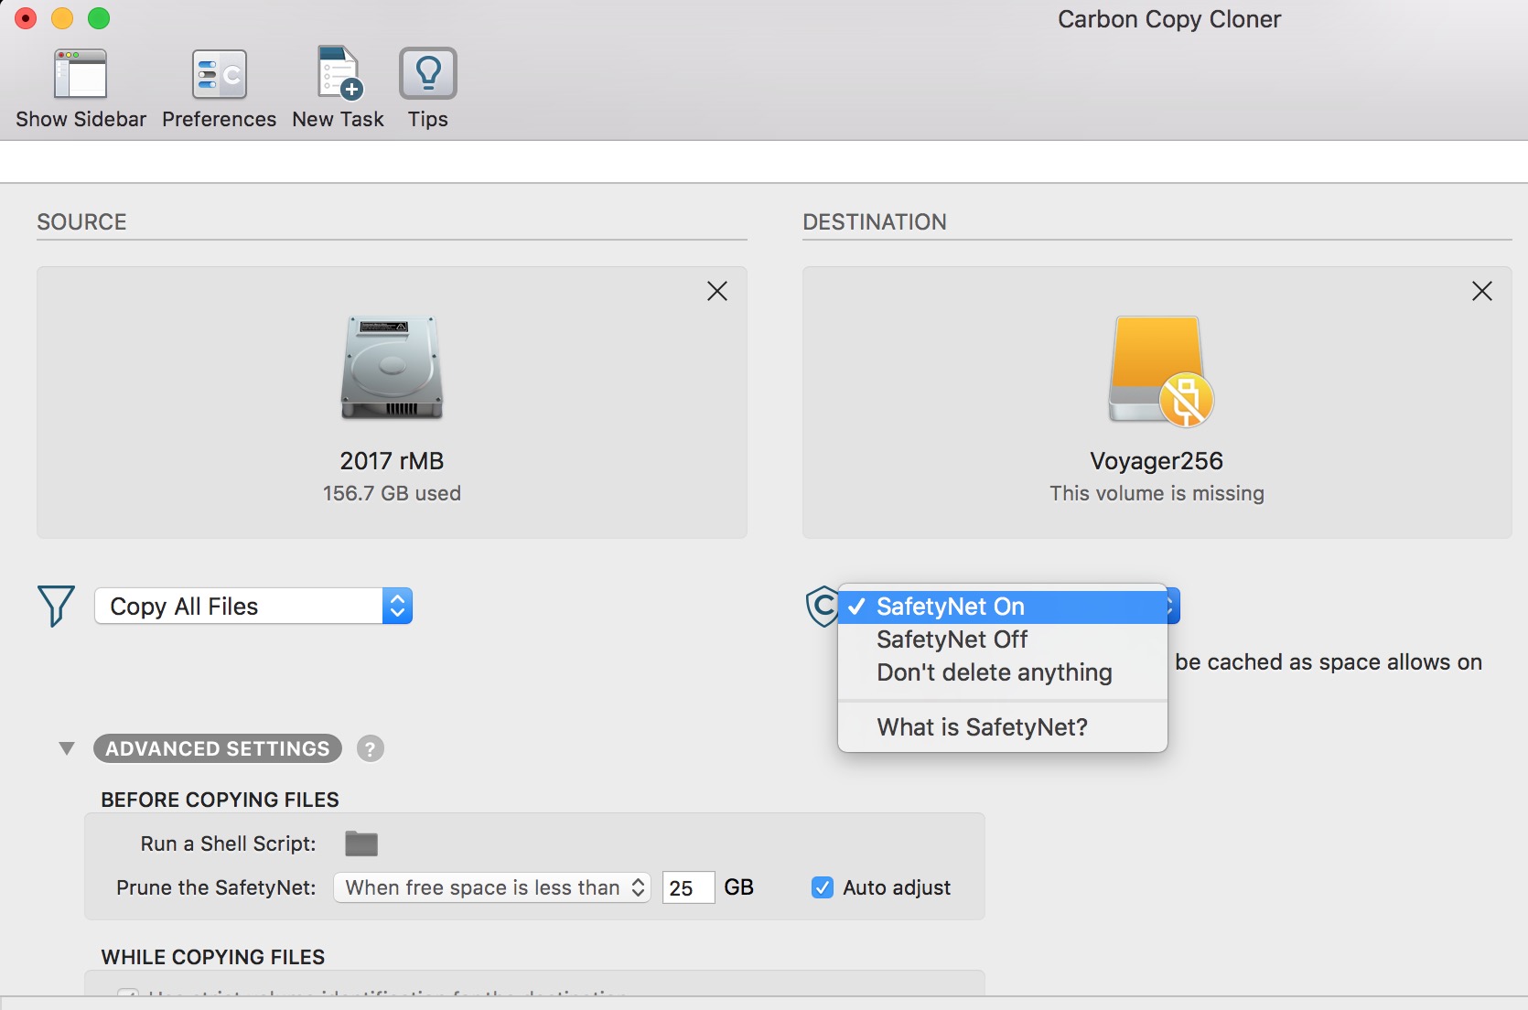Open the Prune the SafetyNet condition dropdown
The width and height of the screenshot is (1528, 1010).
[492, 887]
